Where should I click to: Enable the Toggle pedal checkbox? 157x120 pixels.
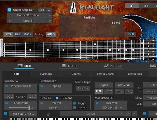pyautogui.click(x=75, y=103)
